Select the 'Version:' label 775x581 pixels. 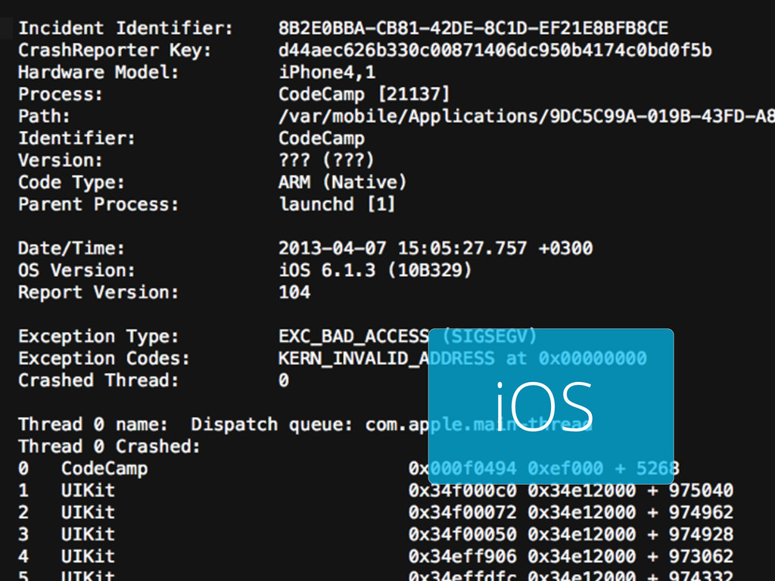point(61,160)
